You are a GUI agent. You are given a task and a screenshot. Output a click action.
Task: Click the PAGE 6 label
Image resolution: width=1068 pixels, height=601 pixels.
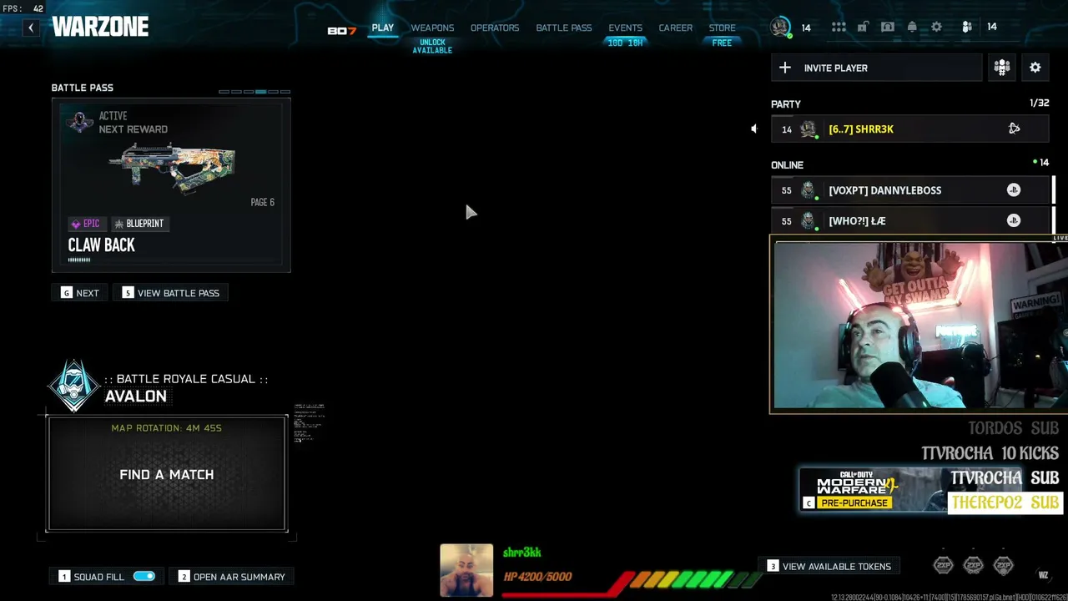click(262, 202)
